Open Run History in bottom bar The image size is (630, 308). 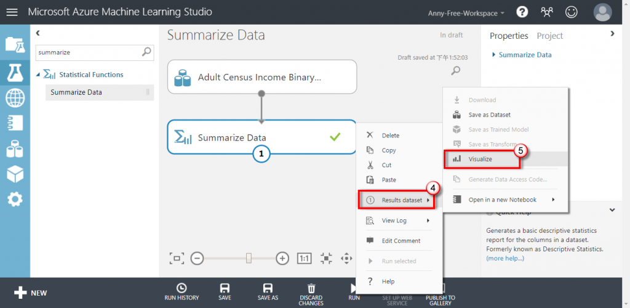[181, 293]
